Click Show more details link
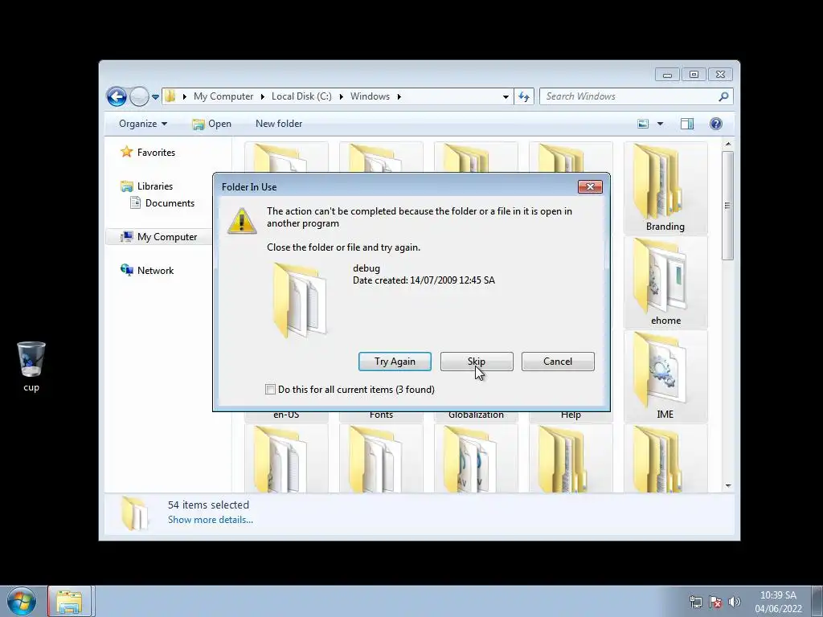823x617 pixels. click(x=211, y=520)
